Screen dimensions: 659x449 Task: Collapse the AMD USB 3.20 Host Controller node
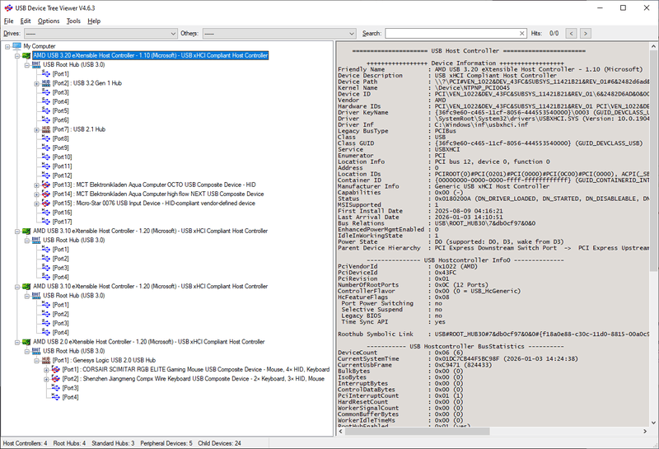tap(17, 55)
